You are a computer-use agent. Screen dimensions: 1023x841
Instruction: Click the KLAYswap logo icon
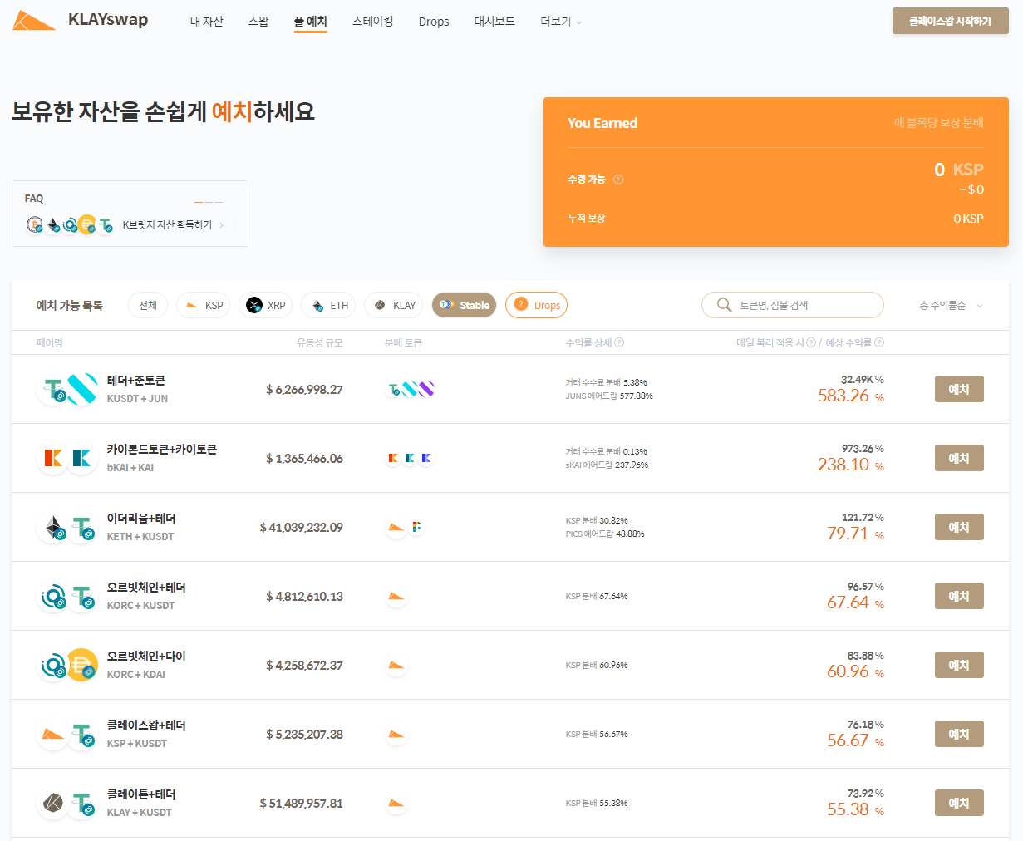(34, 21)
